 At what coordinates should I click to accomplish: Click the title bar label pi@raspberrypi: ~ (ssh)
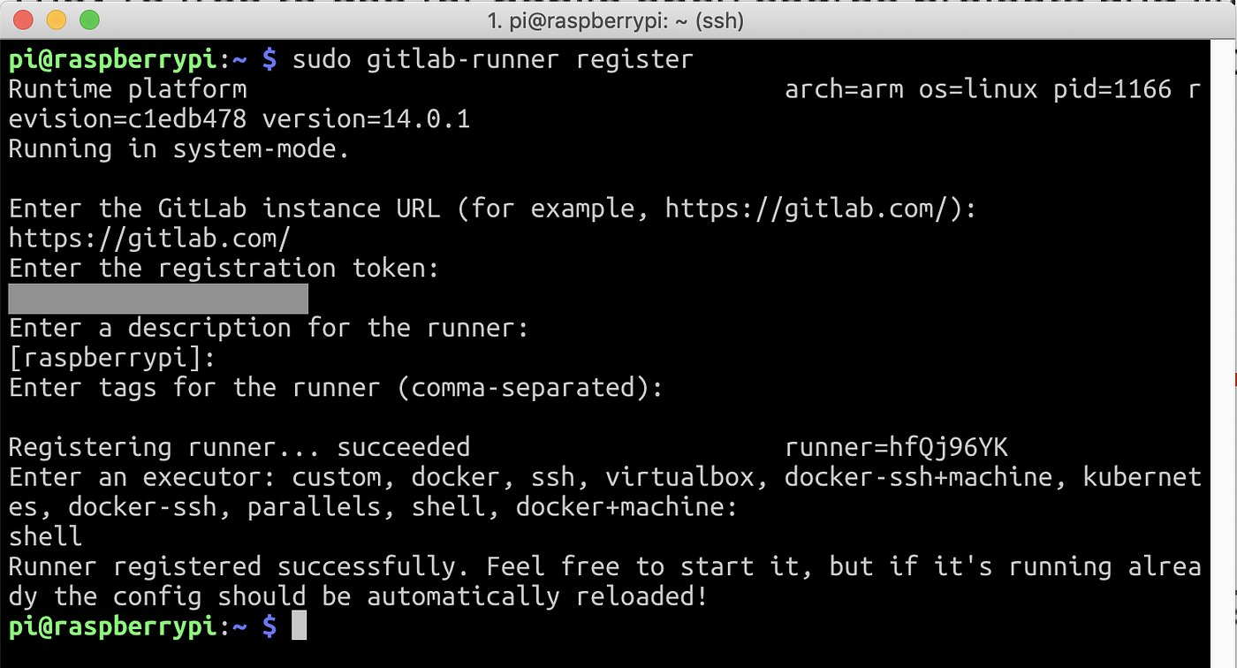click(x=618, y=19)
